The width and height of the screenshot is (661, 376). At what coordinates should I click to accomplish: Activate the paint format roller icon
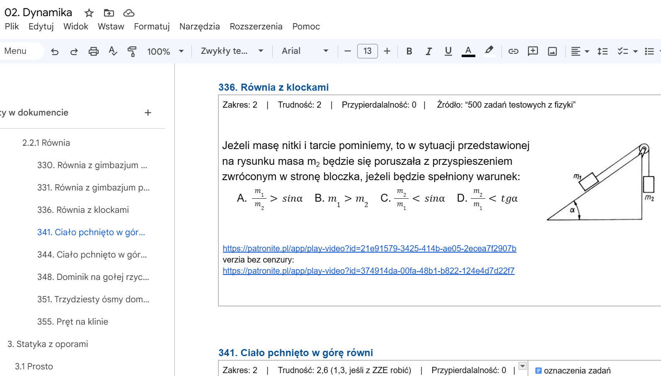(x=132, y=51)
